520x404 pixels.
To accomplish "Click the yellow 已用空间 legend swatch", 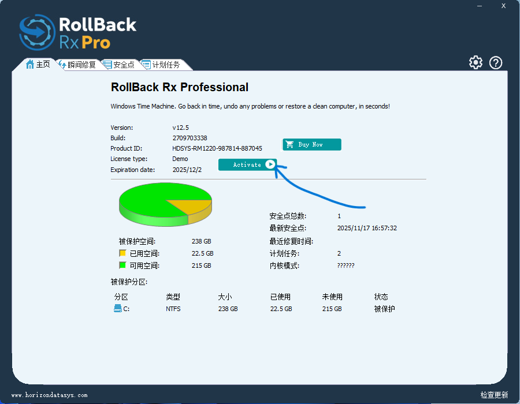I will (122, 253).
